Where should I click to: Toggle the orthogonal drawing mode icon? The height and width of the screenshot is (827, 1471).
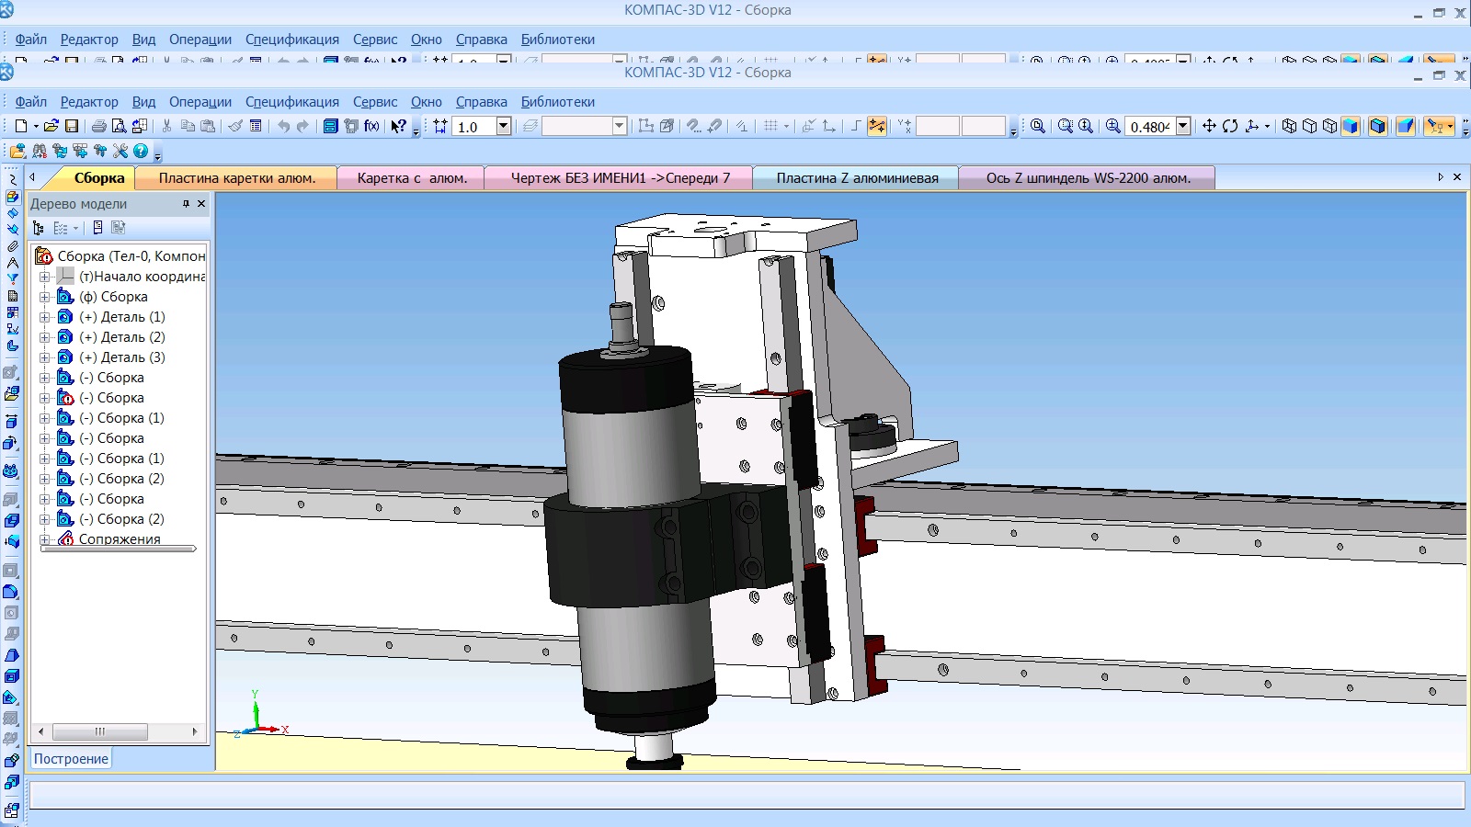pos(856,126)
